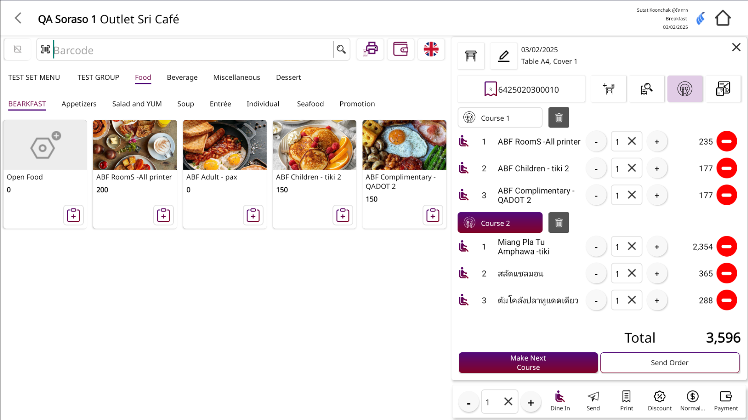
Task: Increase quantity of Miang Pla Tu Amphawa
Action: [x=657, y=247]
